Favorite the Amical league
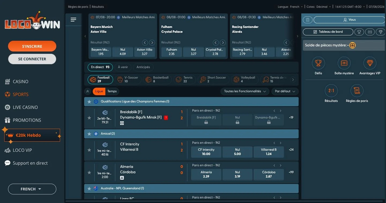386x203 pixels. click(89, 134)
